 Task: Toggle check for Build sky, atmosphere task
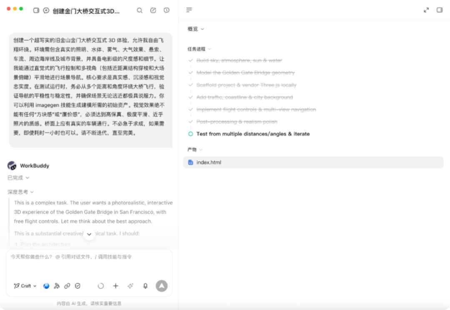pyautogui.click(x=190, y=60)
